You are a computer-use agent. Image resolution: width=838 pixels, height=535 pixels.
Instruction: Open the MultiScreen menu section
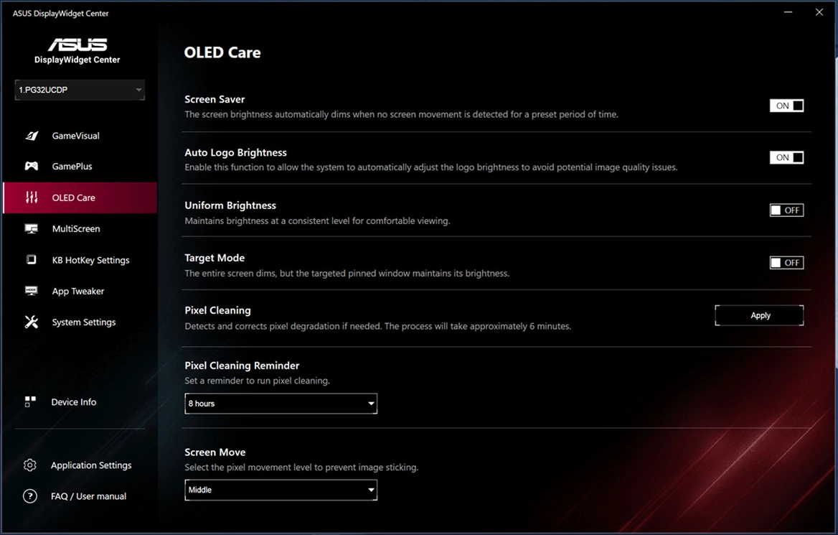coord(76,229)
